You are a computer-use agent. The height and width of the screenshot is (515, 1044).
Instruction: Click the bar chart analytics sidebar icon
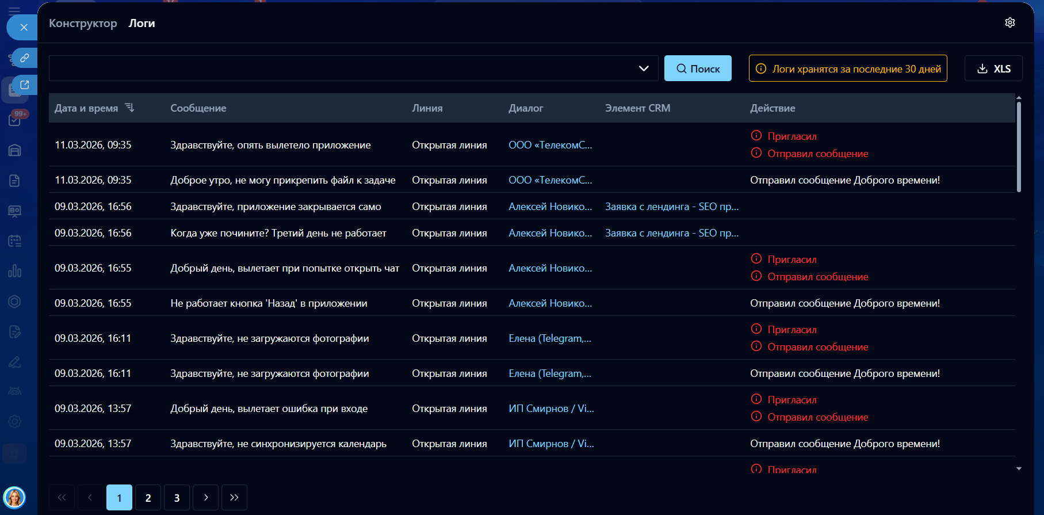pyautogui.click(x=15, y=270)
